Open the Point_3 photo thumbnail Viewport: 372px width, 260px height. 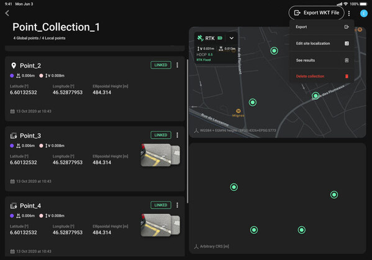[160, 155]
